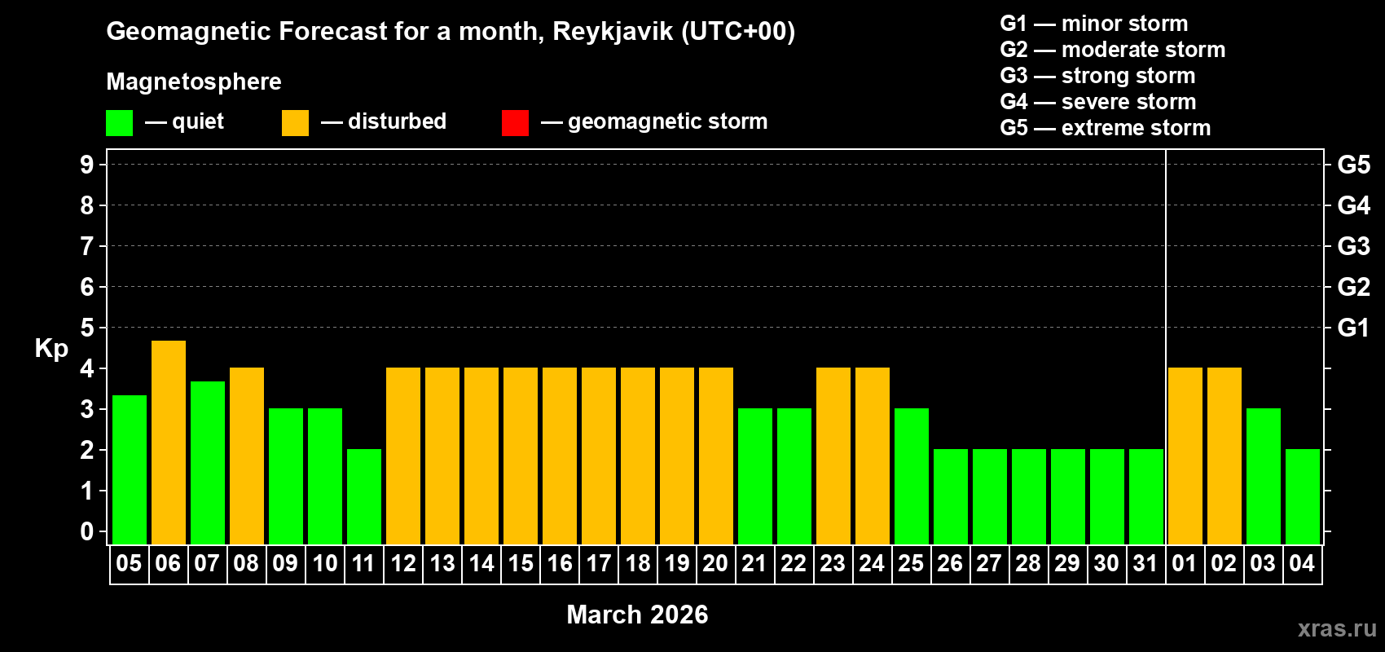Click the orange bar for day 23

tap(833, 456)
